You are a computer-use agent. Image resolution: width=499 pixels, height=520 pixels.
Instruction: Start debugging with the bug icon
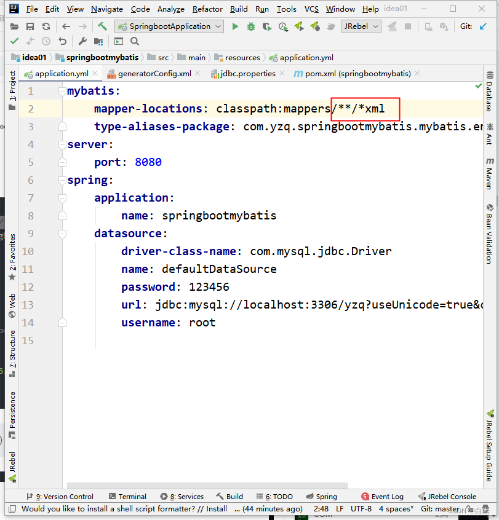(251, 27)
